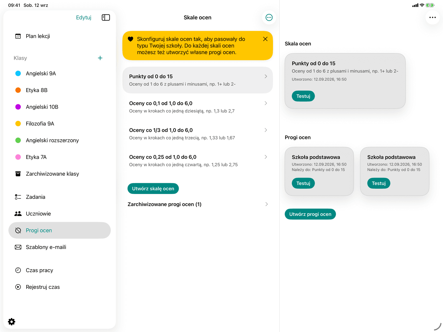Open settings gear icon
This screenshot has height=332, width=443.
coord(12,321)
